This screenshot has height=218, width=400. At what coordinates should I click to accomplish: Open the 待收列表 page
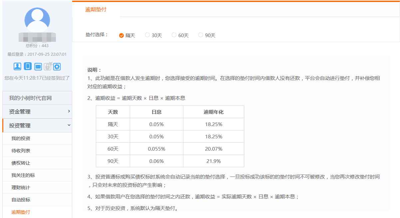(x=21, y=151)
